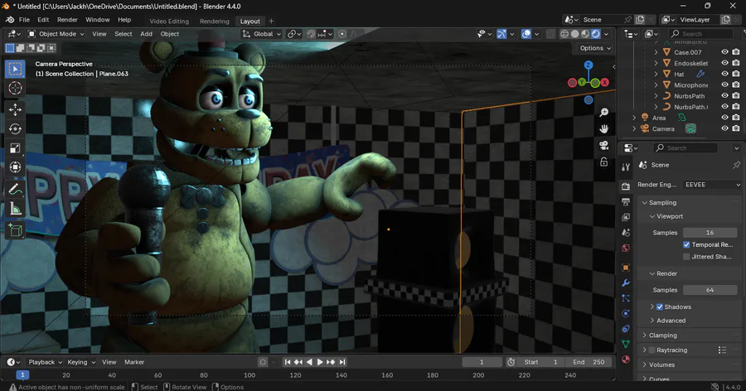Expand the Microphone object in outliner
746x391 pixels.
click(656, 84)
